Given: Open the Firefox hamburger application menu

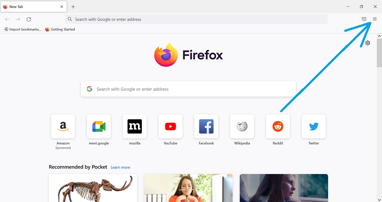Looking at the screenshot, I should coord(375,19).
